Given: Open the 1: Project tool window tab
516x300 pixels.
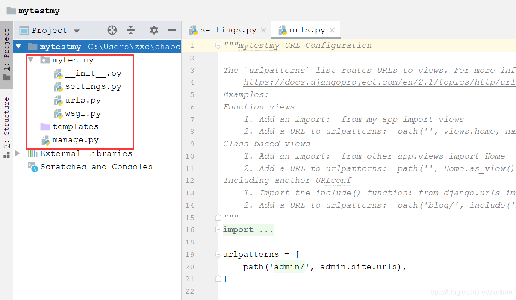Looking at the screenshot, I should (x=6, y=55).
